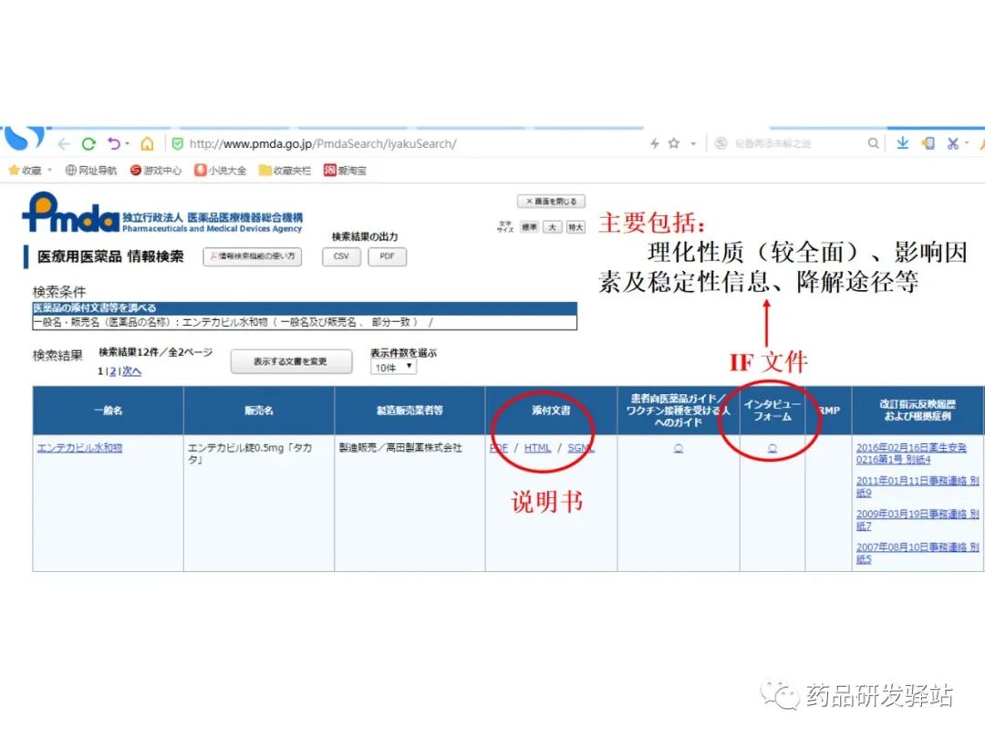Click the 改訂指示反映履歴 column header

pos(918,411)
